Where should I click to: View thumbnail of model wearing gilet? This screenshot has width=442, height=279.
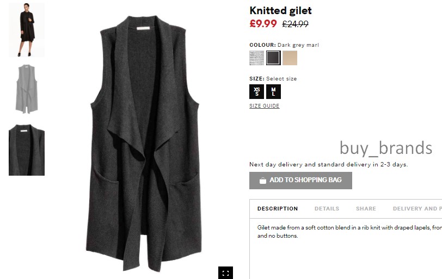pos(27,30)
